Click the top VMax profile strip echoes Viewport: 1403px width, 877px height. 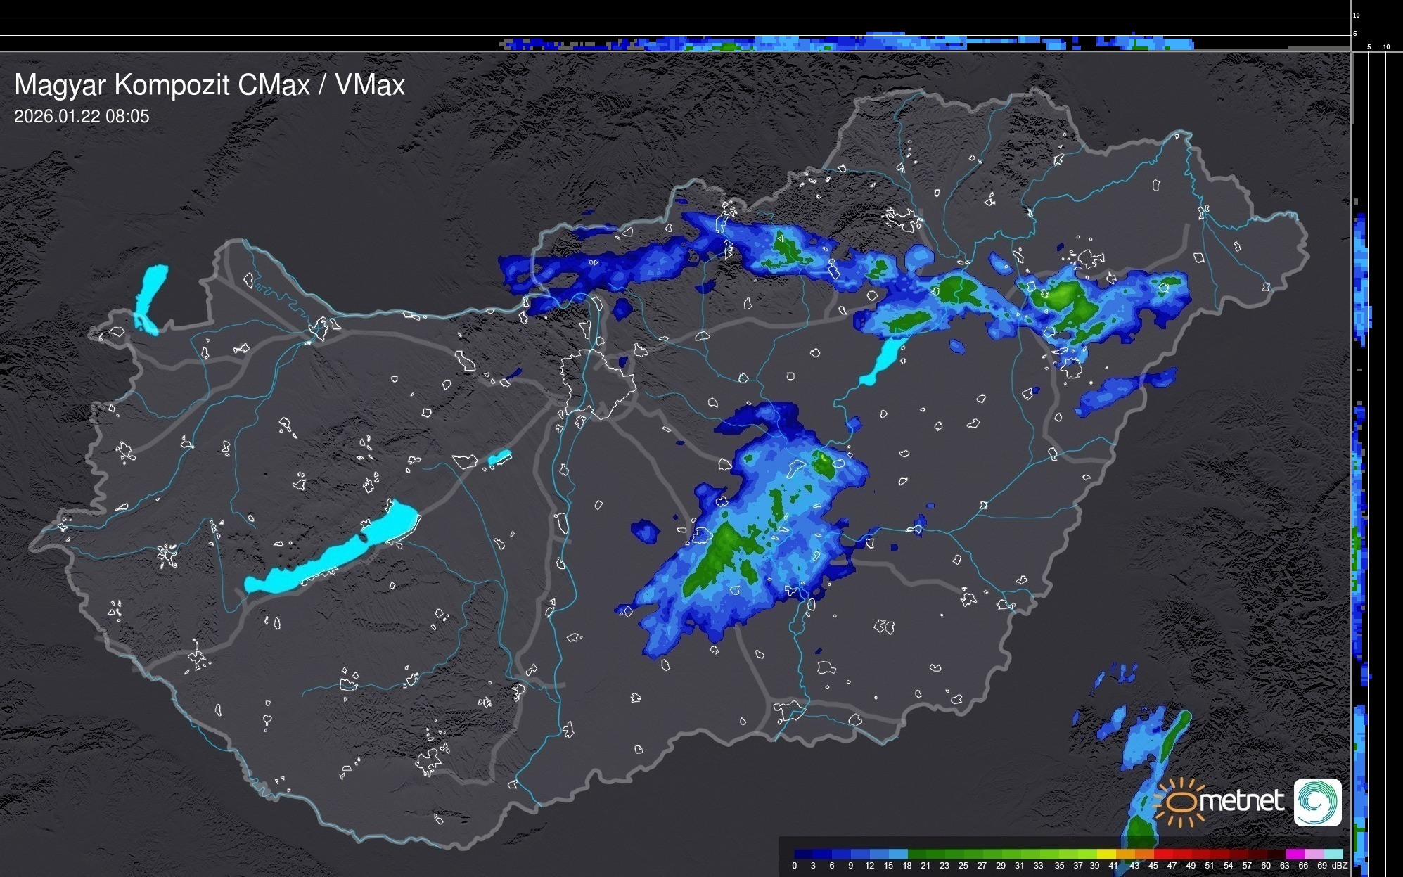point(844,43)
